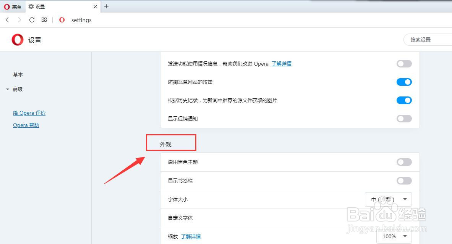The height and width of the screenshot is (244, 452).
Task: Disable the 防御恶意网站的攻击 toggle
Action: tap(404, 82)
